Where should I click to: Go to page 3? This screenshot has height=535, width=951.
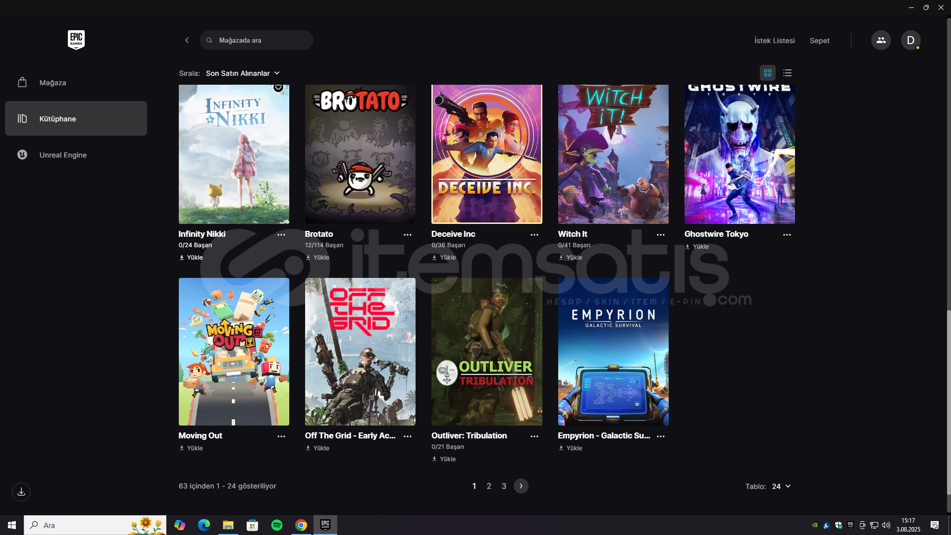pyautogui.click(x=504, y=486)
